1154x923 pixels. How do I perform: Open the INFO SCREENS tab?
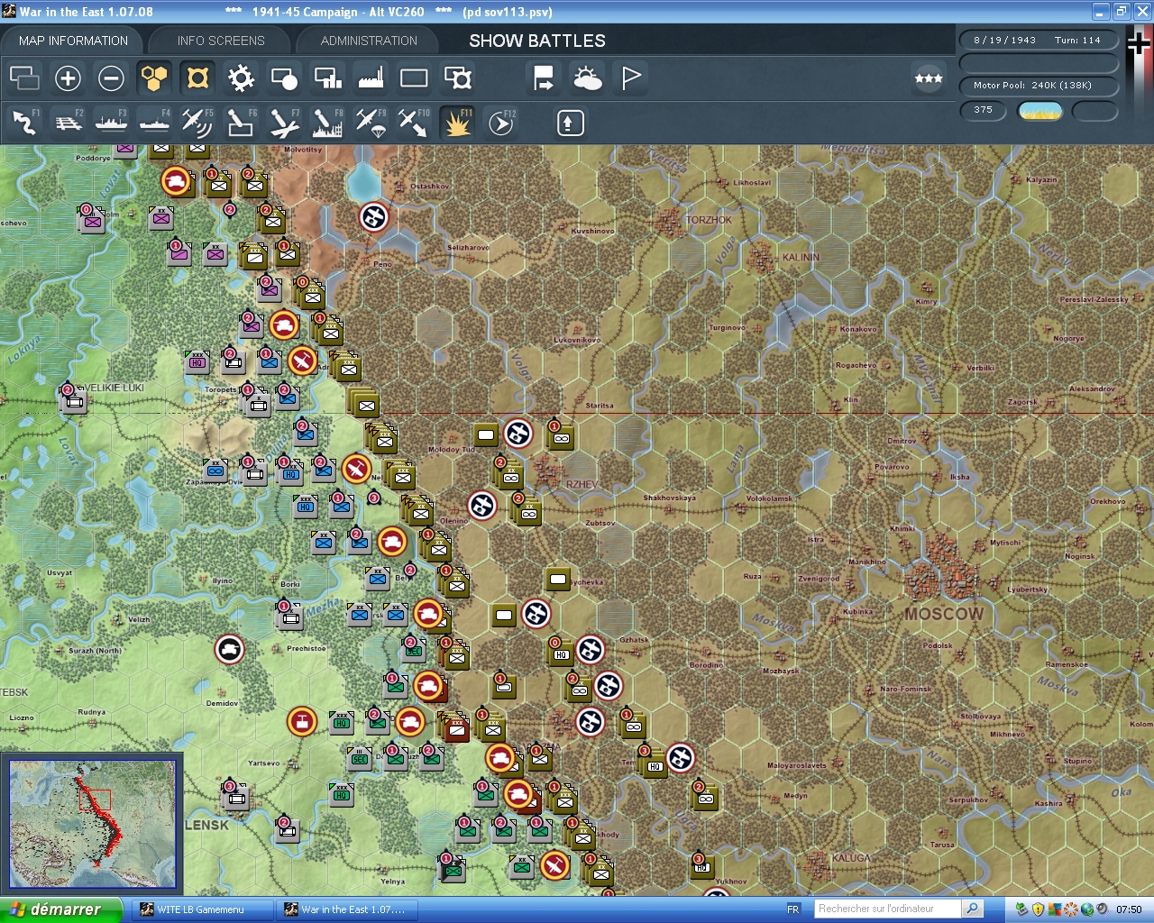click(221, 41)
